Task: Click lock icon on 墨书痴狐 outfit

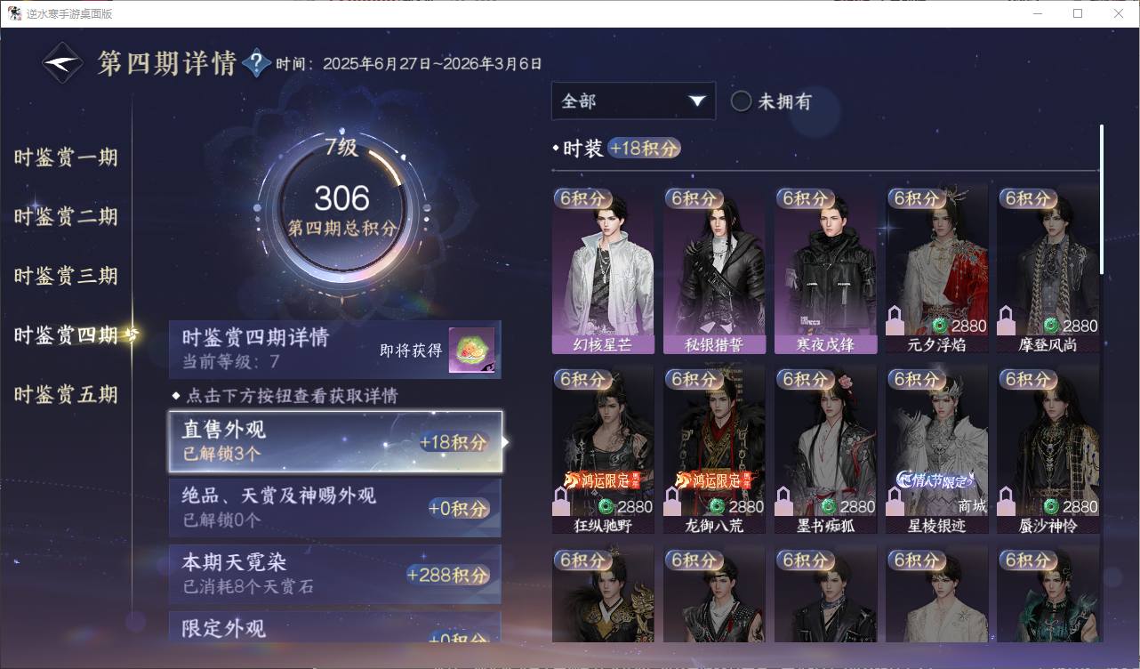Action: (x=784, y=501)
